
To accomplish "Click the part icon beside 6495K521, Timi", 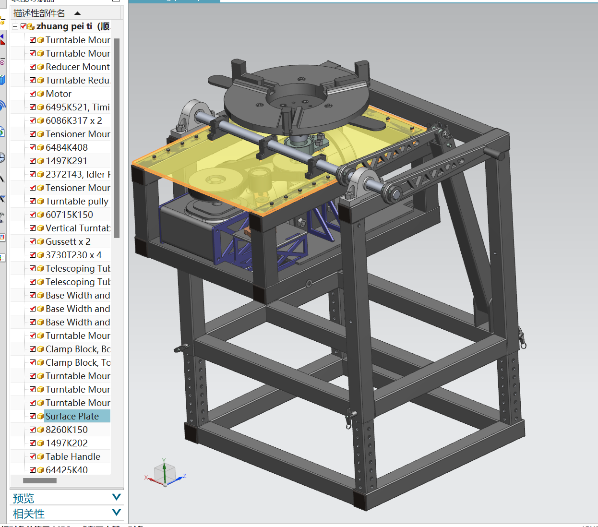I will click(40, 107).
